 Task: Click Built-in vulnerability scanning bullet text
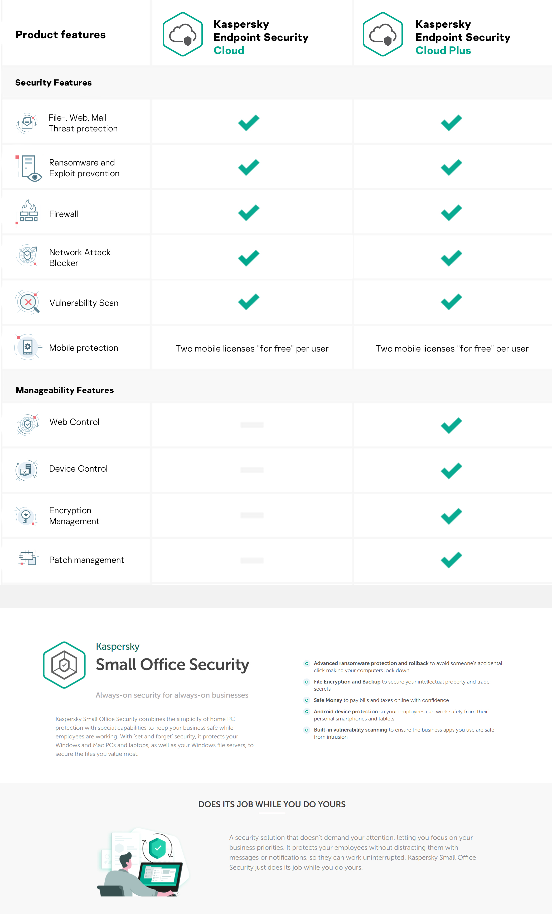404,733
